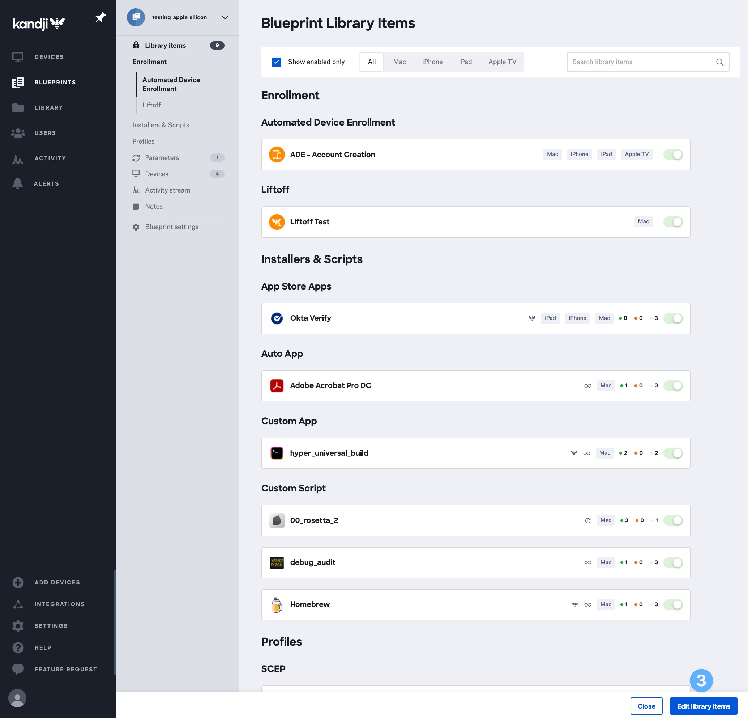Turn off the hyper_universal_build switch
Screen dimensions: 748x718
coord(673,453)
